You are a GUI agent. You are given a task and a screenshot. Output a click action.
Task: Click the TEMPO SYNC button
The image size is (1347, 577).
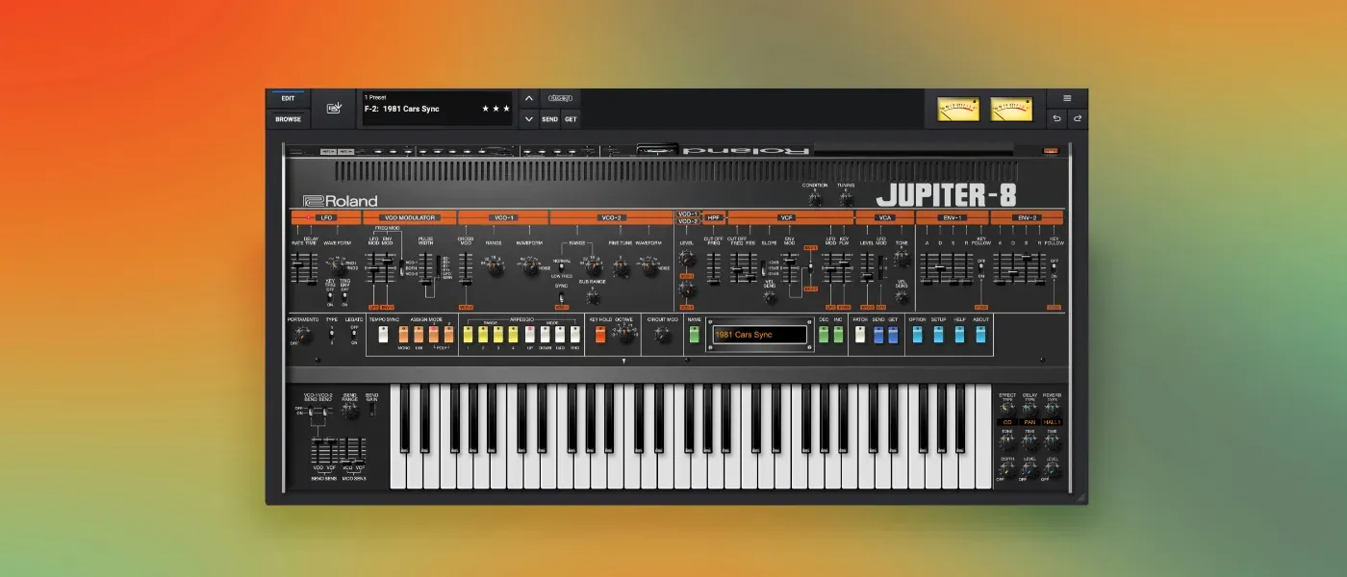(x=384, y=334)
